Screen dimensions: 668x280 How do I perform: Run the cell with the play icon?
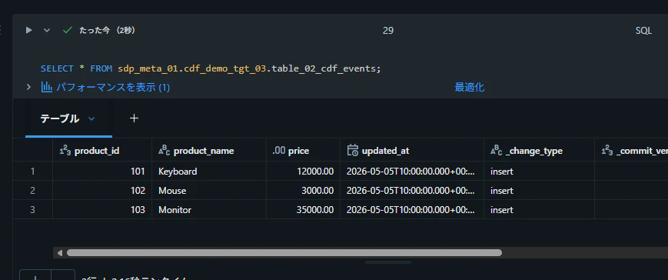point(28,30)
